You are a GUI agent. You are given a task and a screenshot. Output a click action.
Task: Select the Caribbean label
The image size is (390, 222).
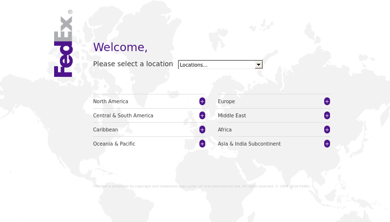coord(105,129)
